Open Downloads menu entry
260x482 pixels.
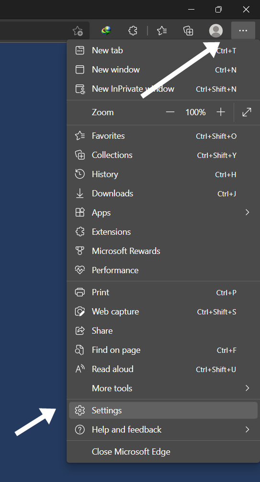(163, 193)
